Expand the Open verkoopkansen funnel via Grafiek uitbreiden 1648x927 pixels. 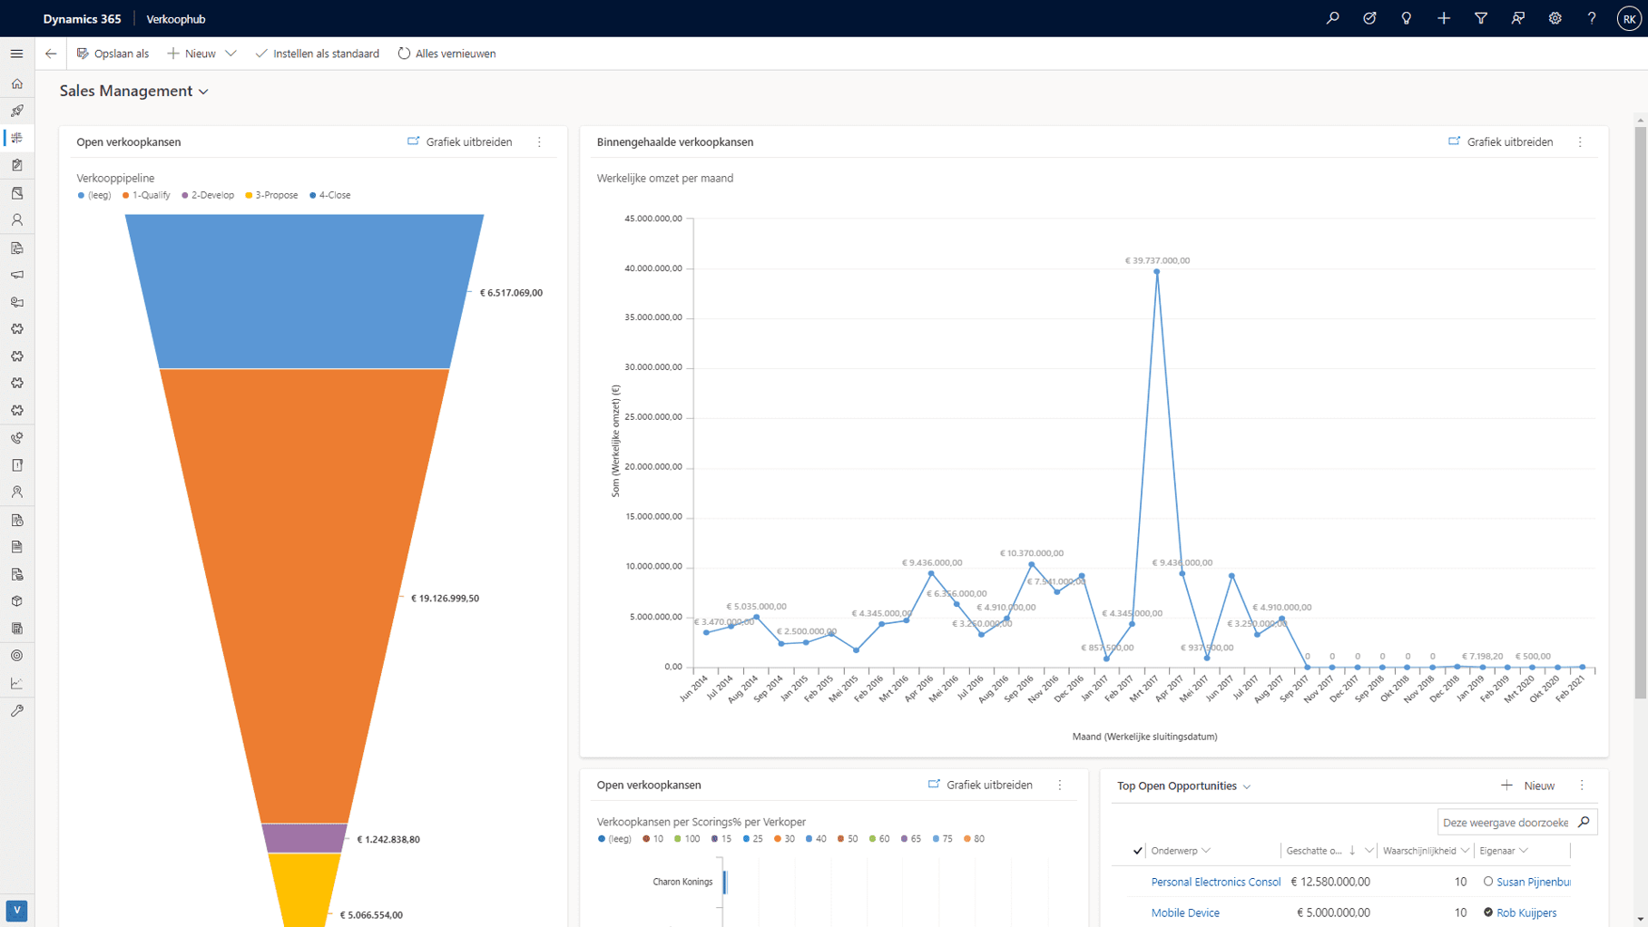pyautogui.click(x=459, y=142)
